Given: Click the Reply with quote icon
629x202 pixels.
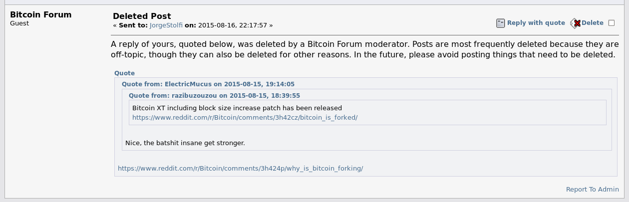Looking at the screenshot, I should [x=501, y=23].
